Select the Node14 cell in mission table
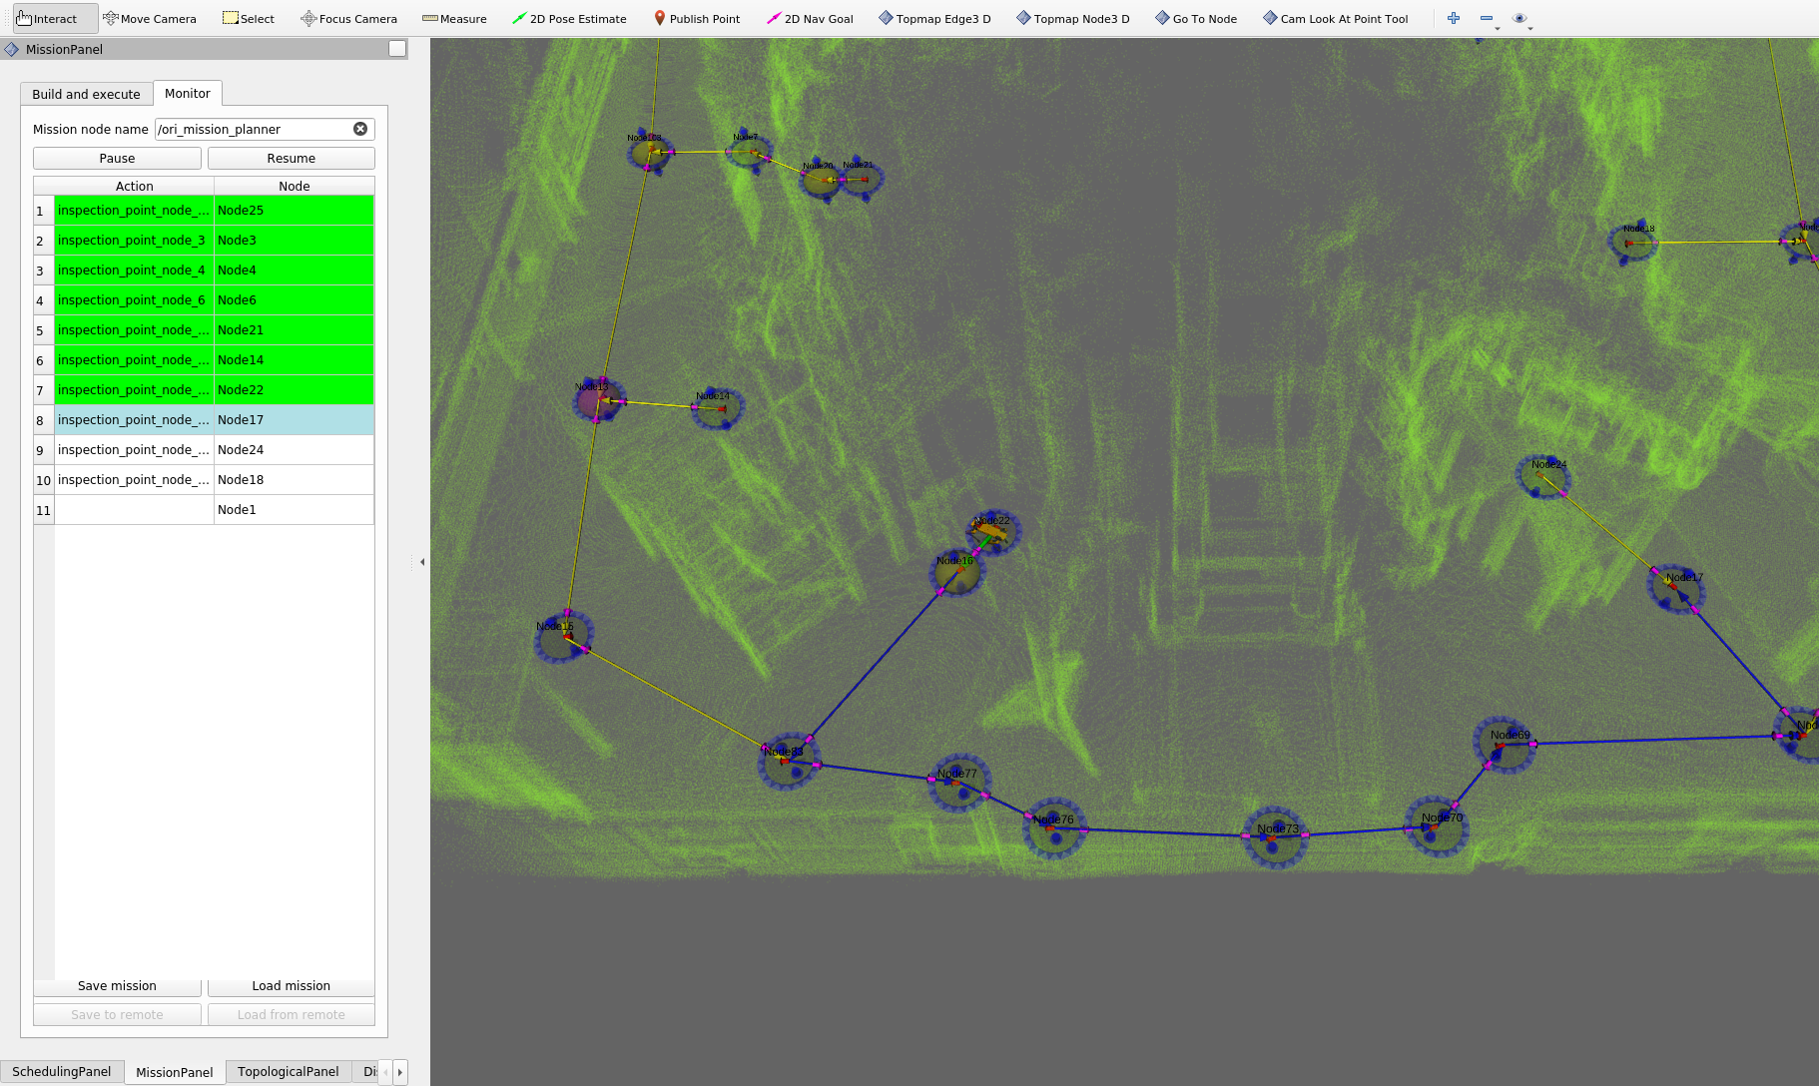The image size is (1819, 1086). tap(295, 360)
